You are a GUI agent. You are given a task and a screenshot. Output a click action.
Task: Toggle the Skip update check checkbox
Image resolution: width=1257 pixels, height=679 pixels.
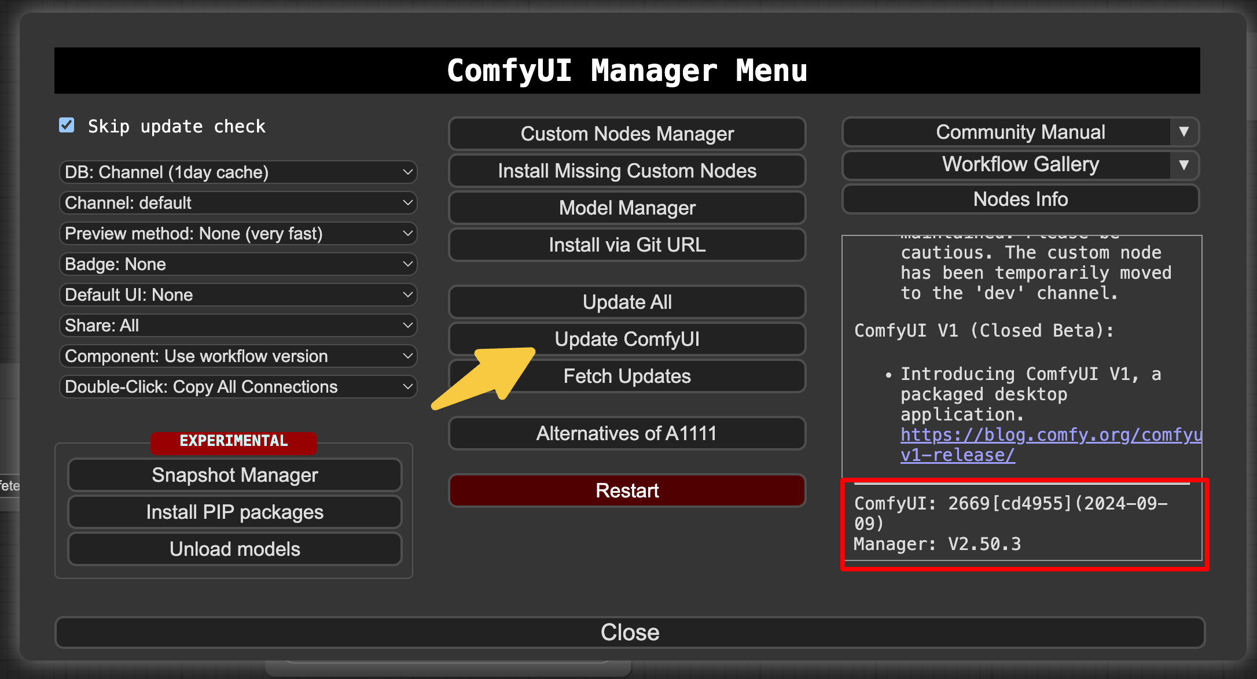(x=67, y=126)
